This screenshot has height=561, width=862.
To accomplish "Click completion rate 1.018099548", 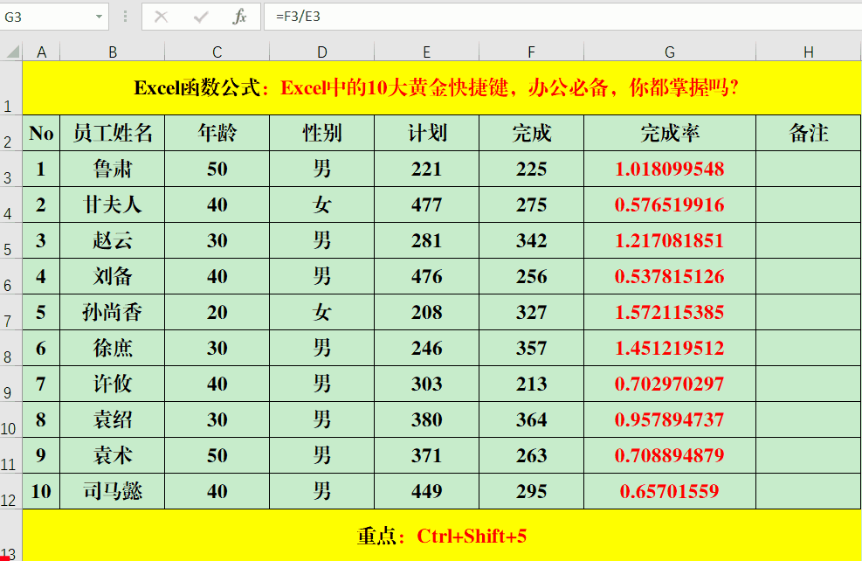I will [x=670, y=169].
